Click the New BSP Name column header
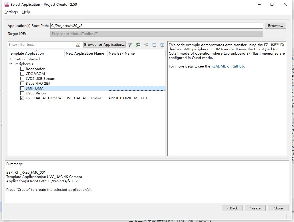This screenshot has width=294, height=222. pos(136,53)
